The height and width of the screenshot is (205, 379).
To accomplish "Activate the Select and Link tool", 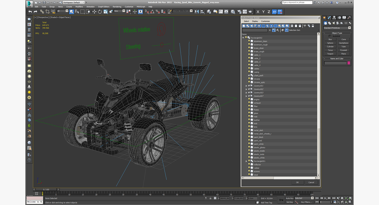I will tap(42, 12).
